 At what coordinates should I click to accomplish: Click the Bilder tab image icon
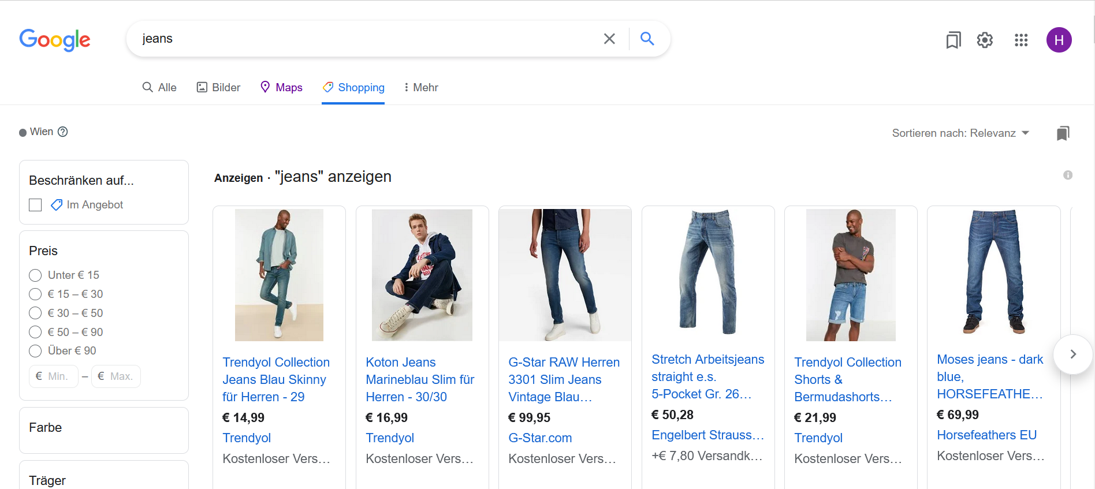tap(202, 87)
